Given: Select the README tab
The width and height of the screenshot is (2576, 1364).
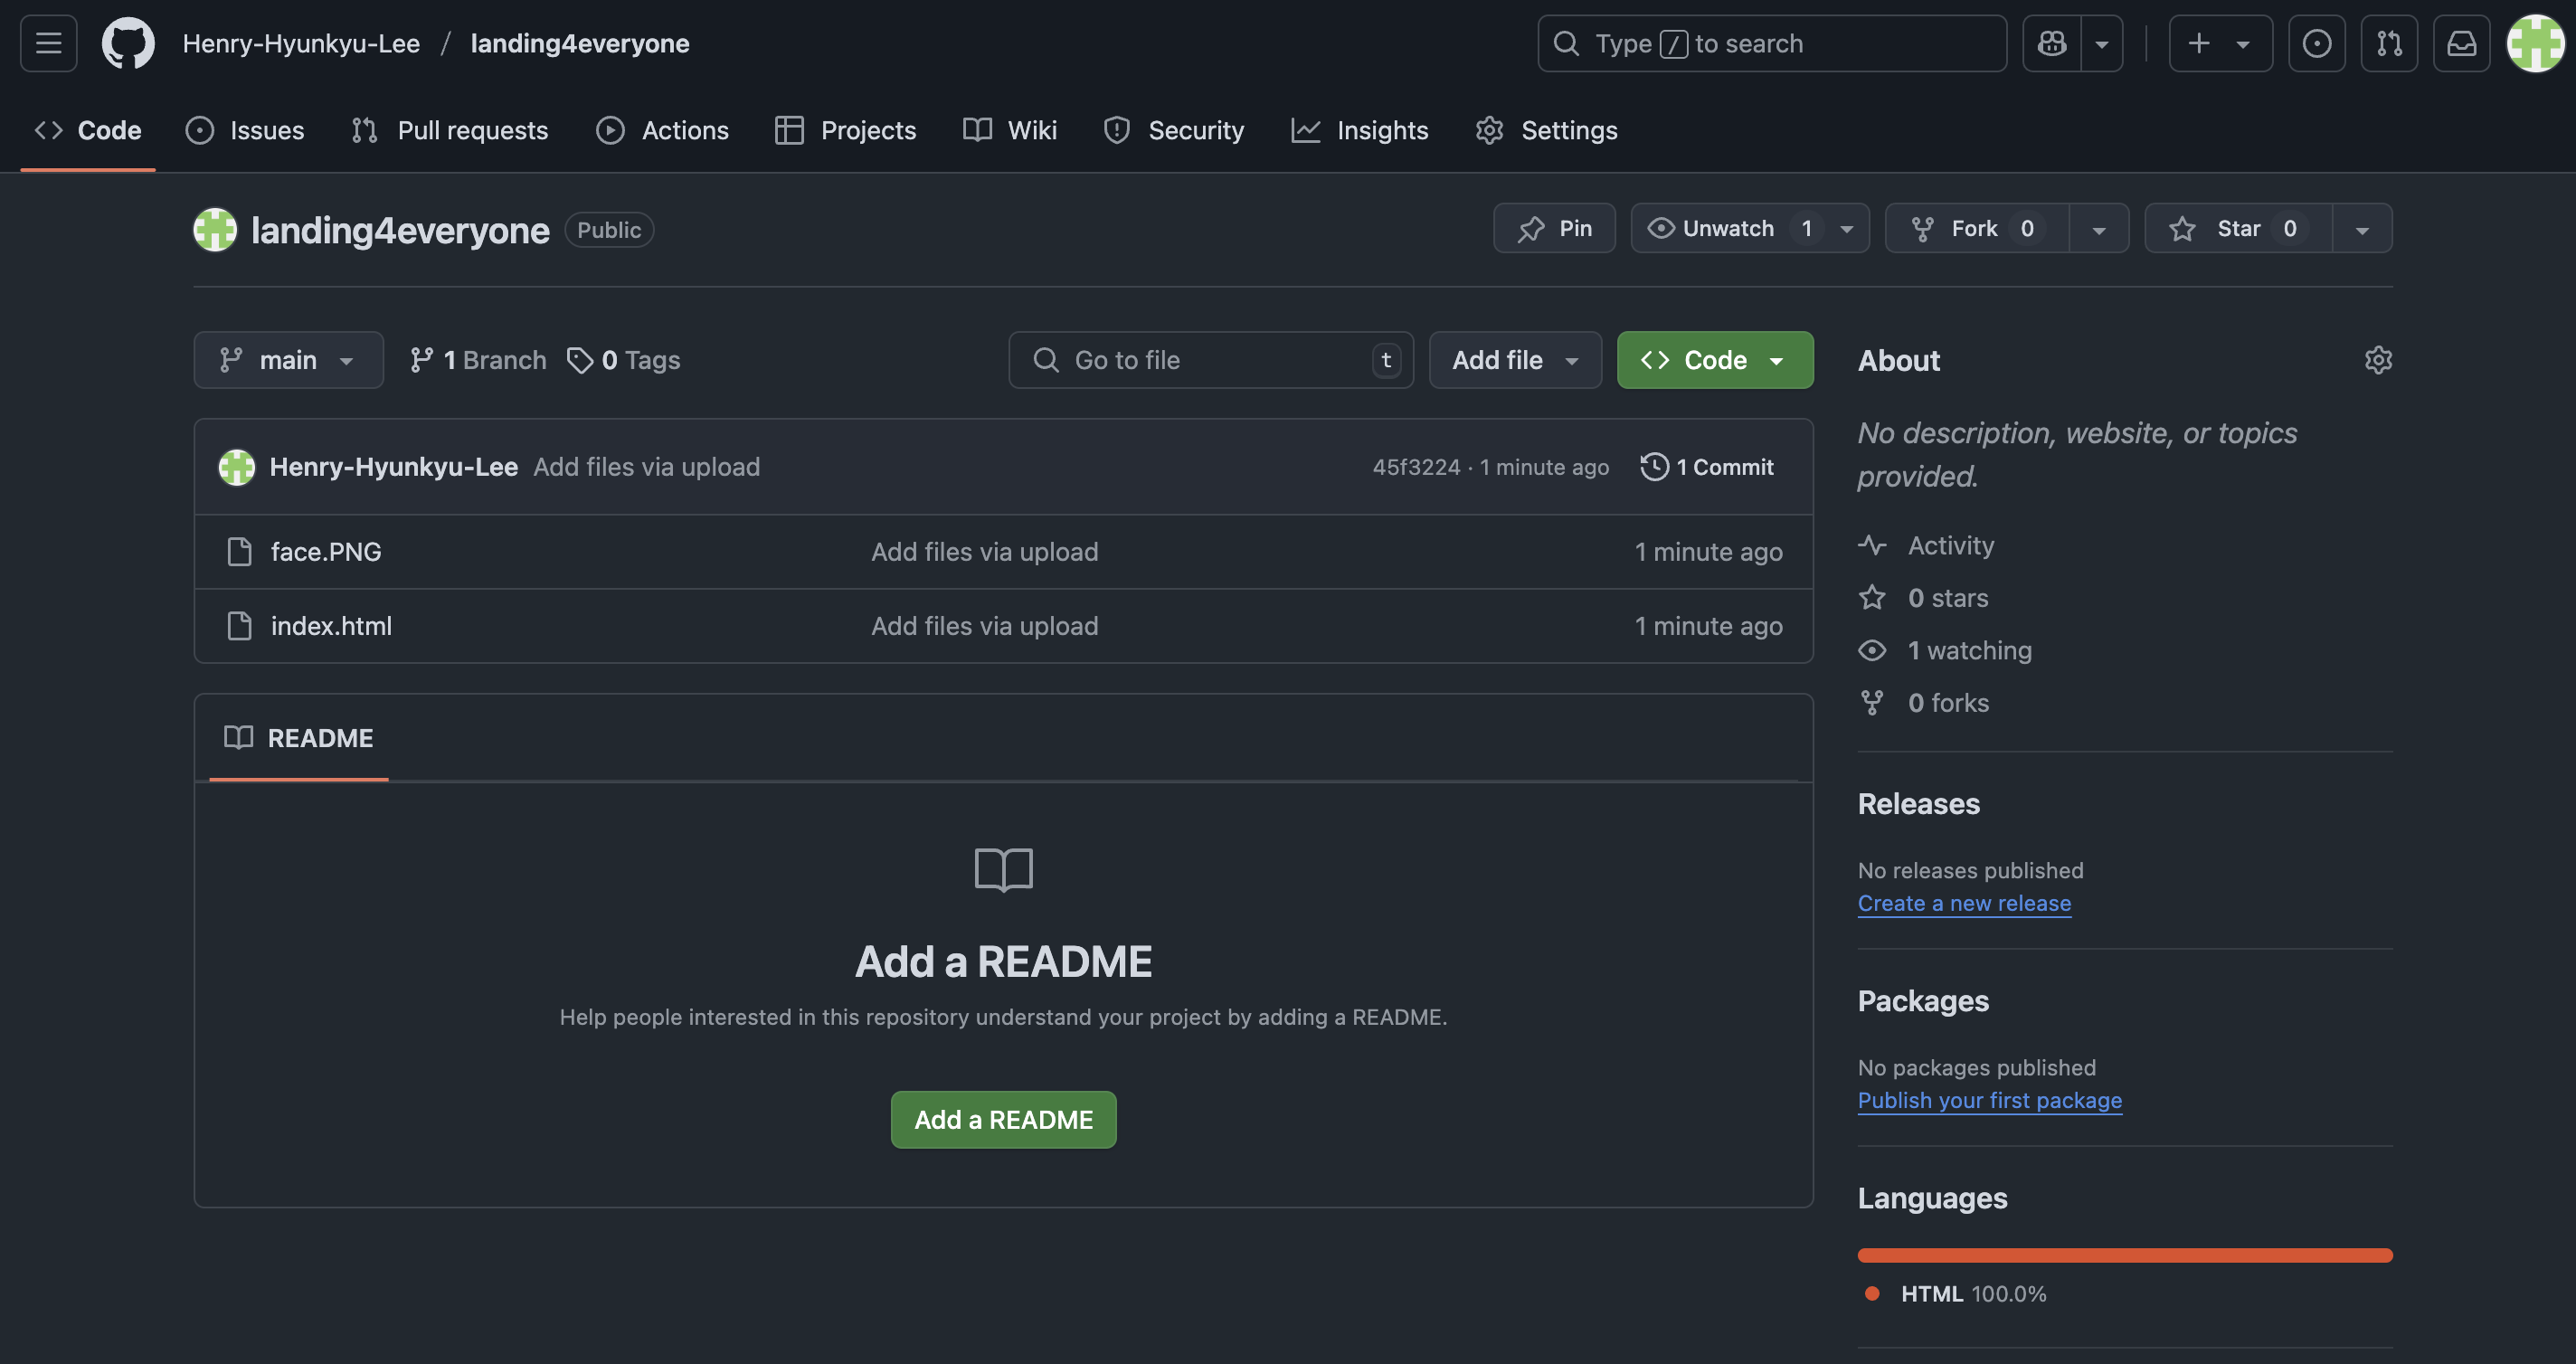Looking at the screenshot, I should click(299, 738).
